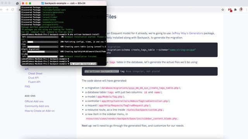Click the 60% progress bar in terminal
The image size is (248, 139).
[43, 51]
